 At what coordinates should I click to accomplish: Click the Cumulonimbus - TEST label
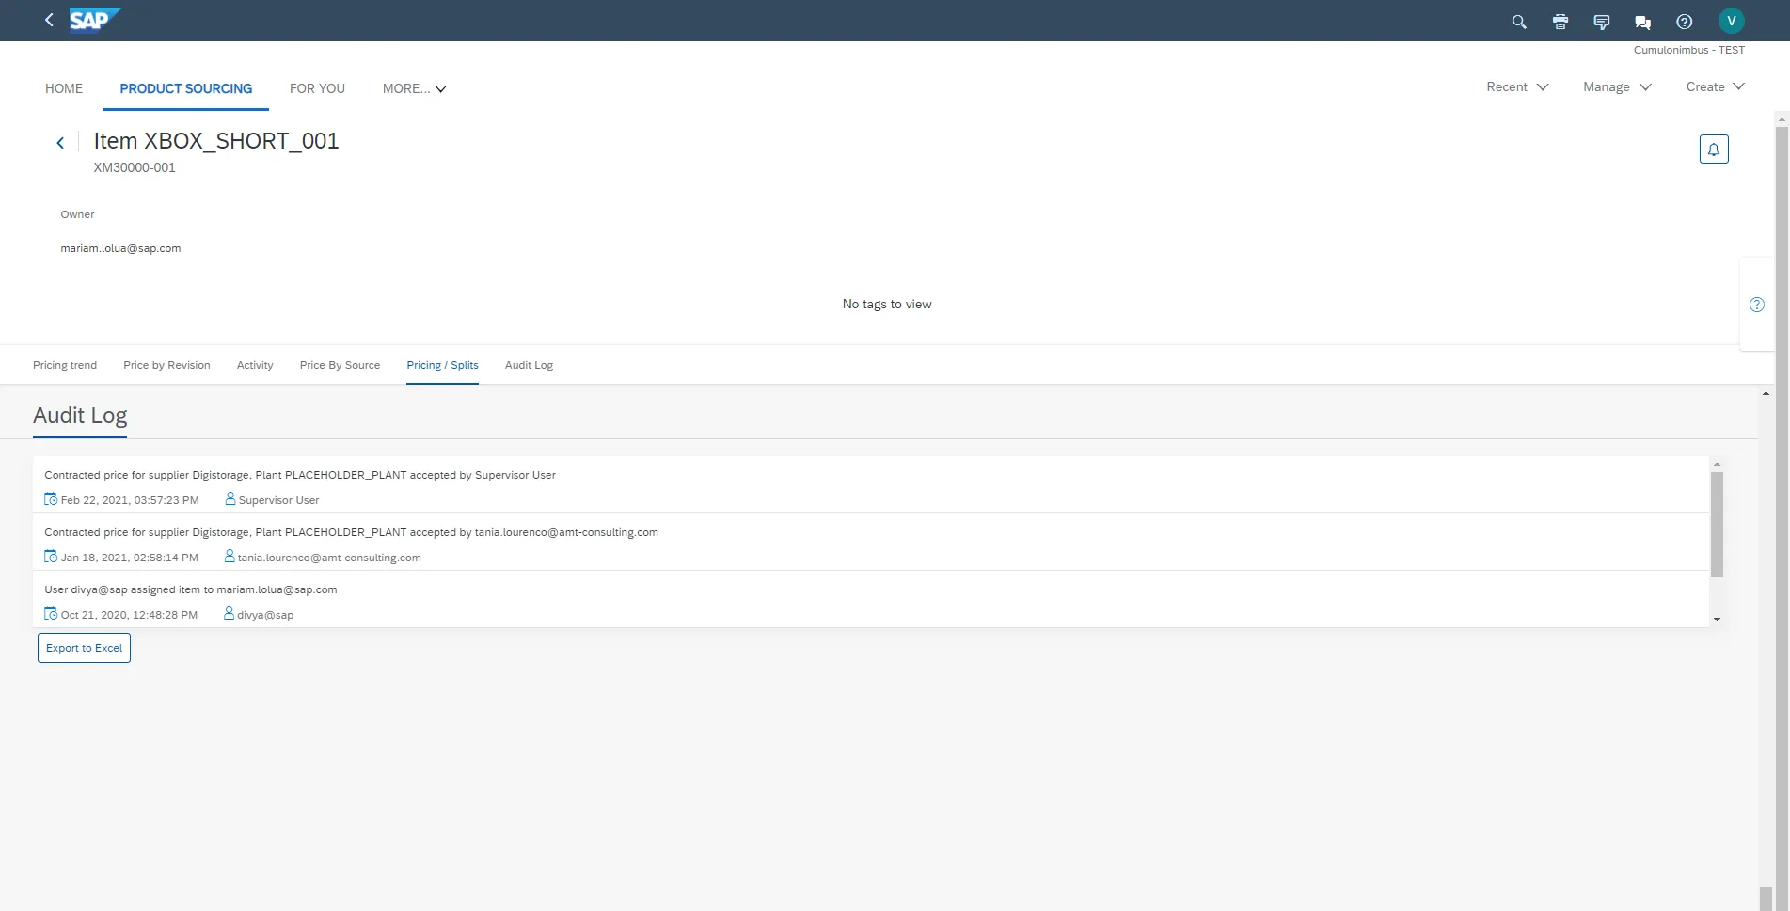1688,50
